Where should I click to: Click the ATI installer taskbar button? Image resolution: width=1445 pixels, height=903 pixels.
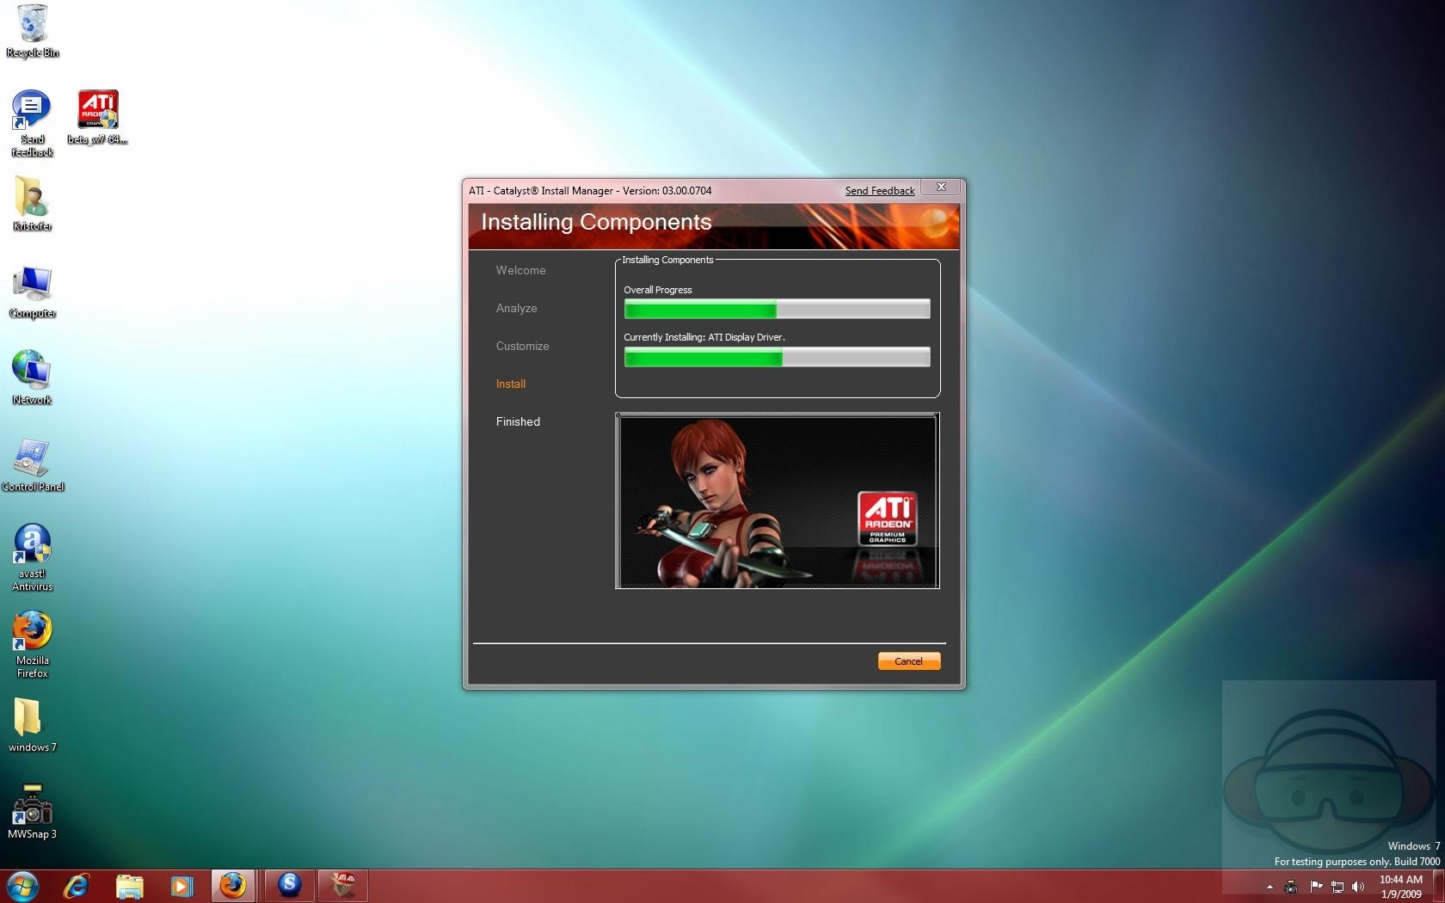[343, 885]
